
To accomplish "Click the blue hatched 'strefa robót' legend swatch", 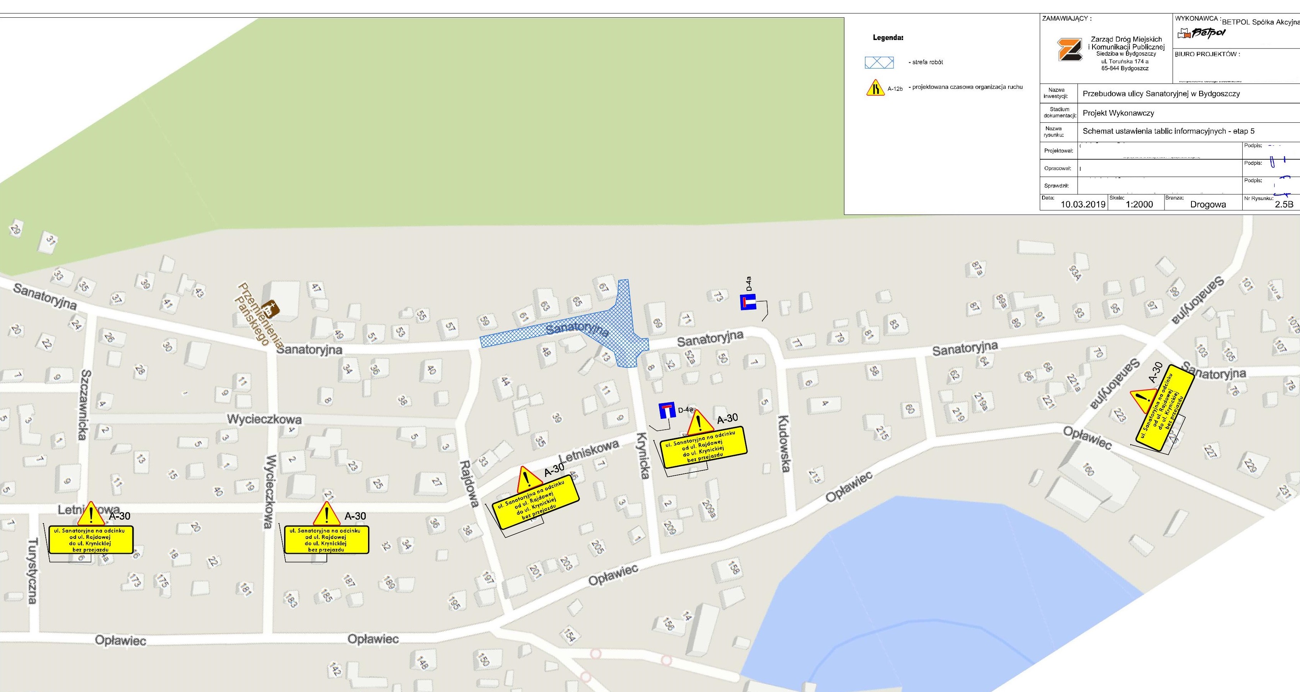I will pos(879,63).
